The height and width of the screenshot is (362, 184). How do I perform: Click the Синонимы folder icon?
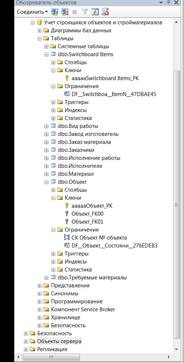[46, 294]
